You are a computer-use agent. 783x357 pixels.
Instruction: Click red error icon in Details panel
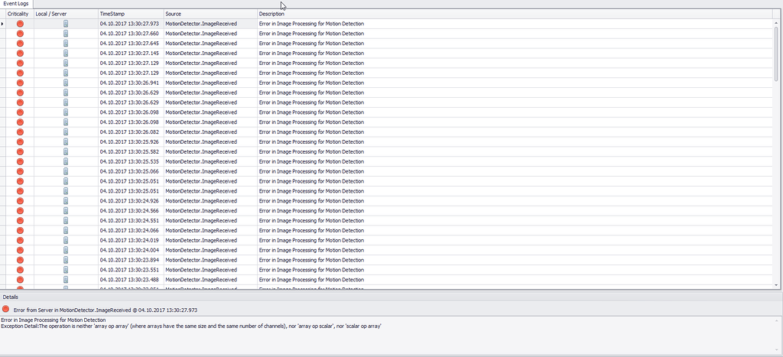point(6,309)
